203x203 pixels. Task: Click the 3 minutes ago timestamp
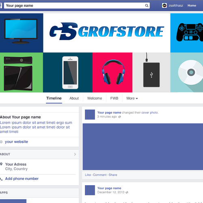(x=107, y=117)
